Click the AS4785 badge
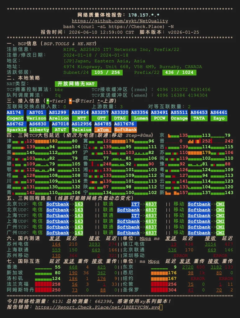Image resolution: width=240 pixels, height=318 pixels. (103, 124)
